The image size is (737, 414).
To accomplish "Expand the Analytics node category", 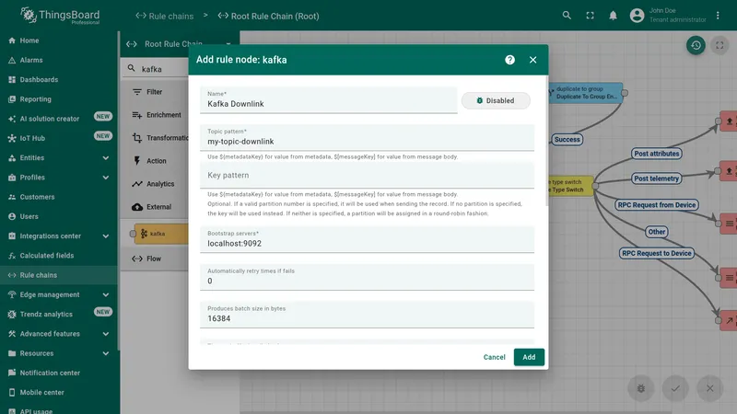I will point(155,184).
